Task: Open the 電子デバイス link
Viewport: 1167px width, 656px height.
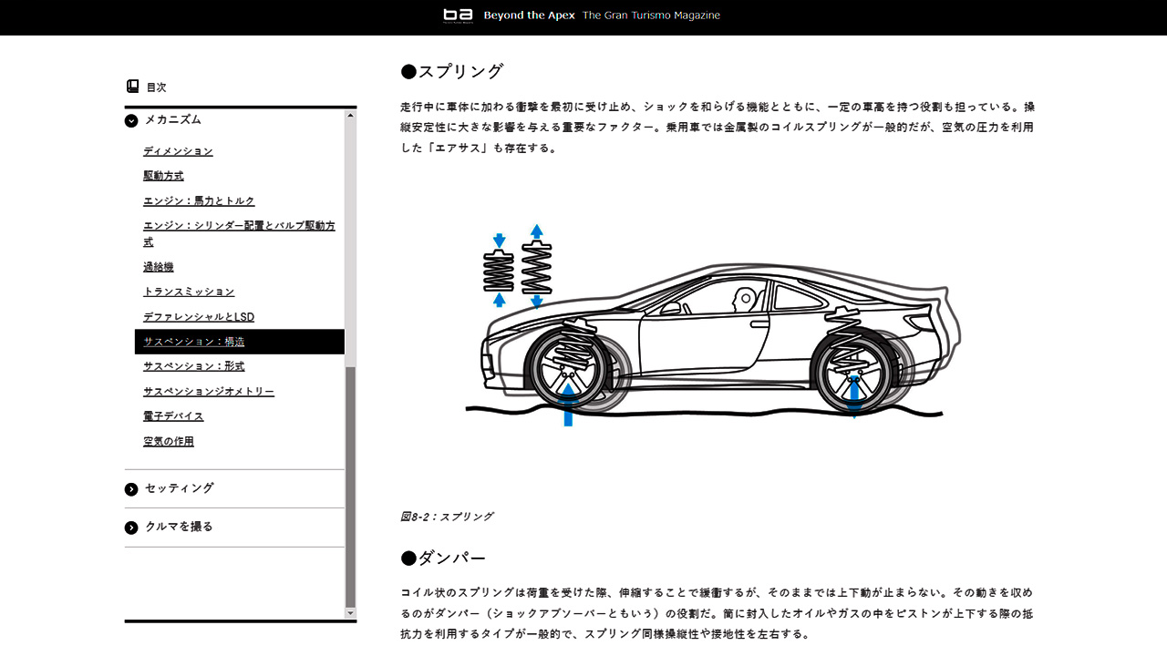Action: coord(173,416)
